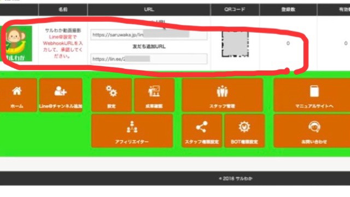The image size is (350, 197).
Task: Open the スタッフ管理 people tile
Action: tap(223, 95)
